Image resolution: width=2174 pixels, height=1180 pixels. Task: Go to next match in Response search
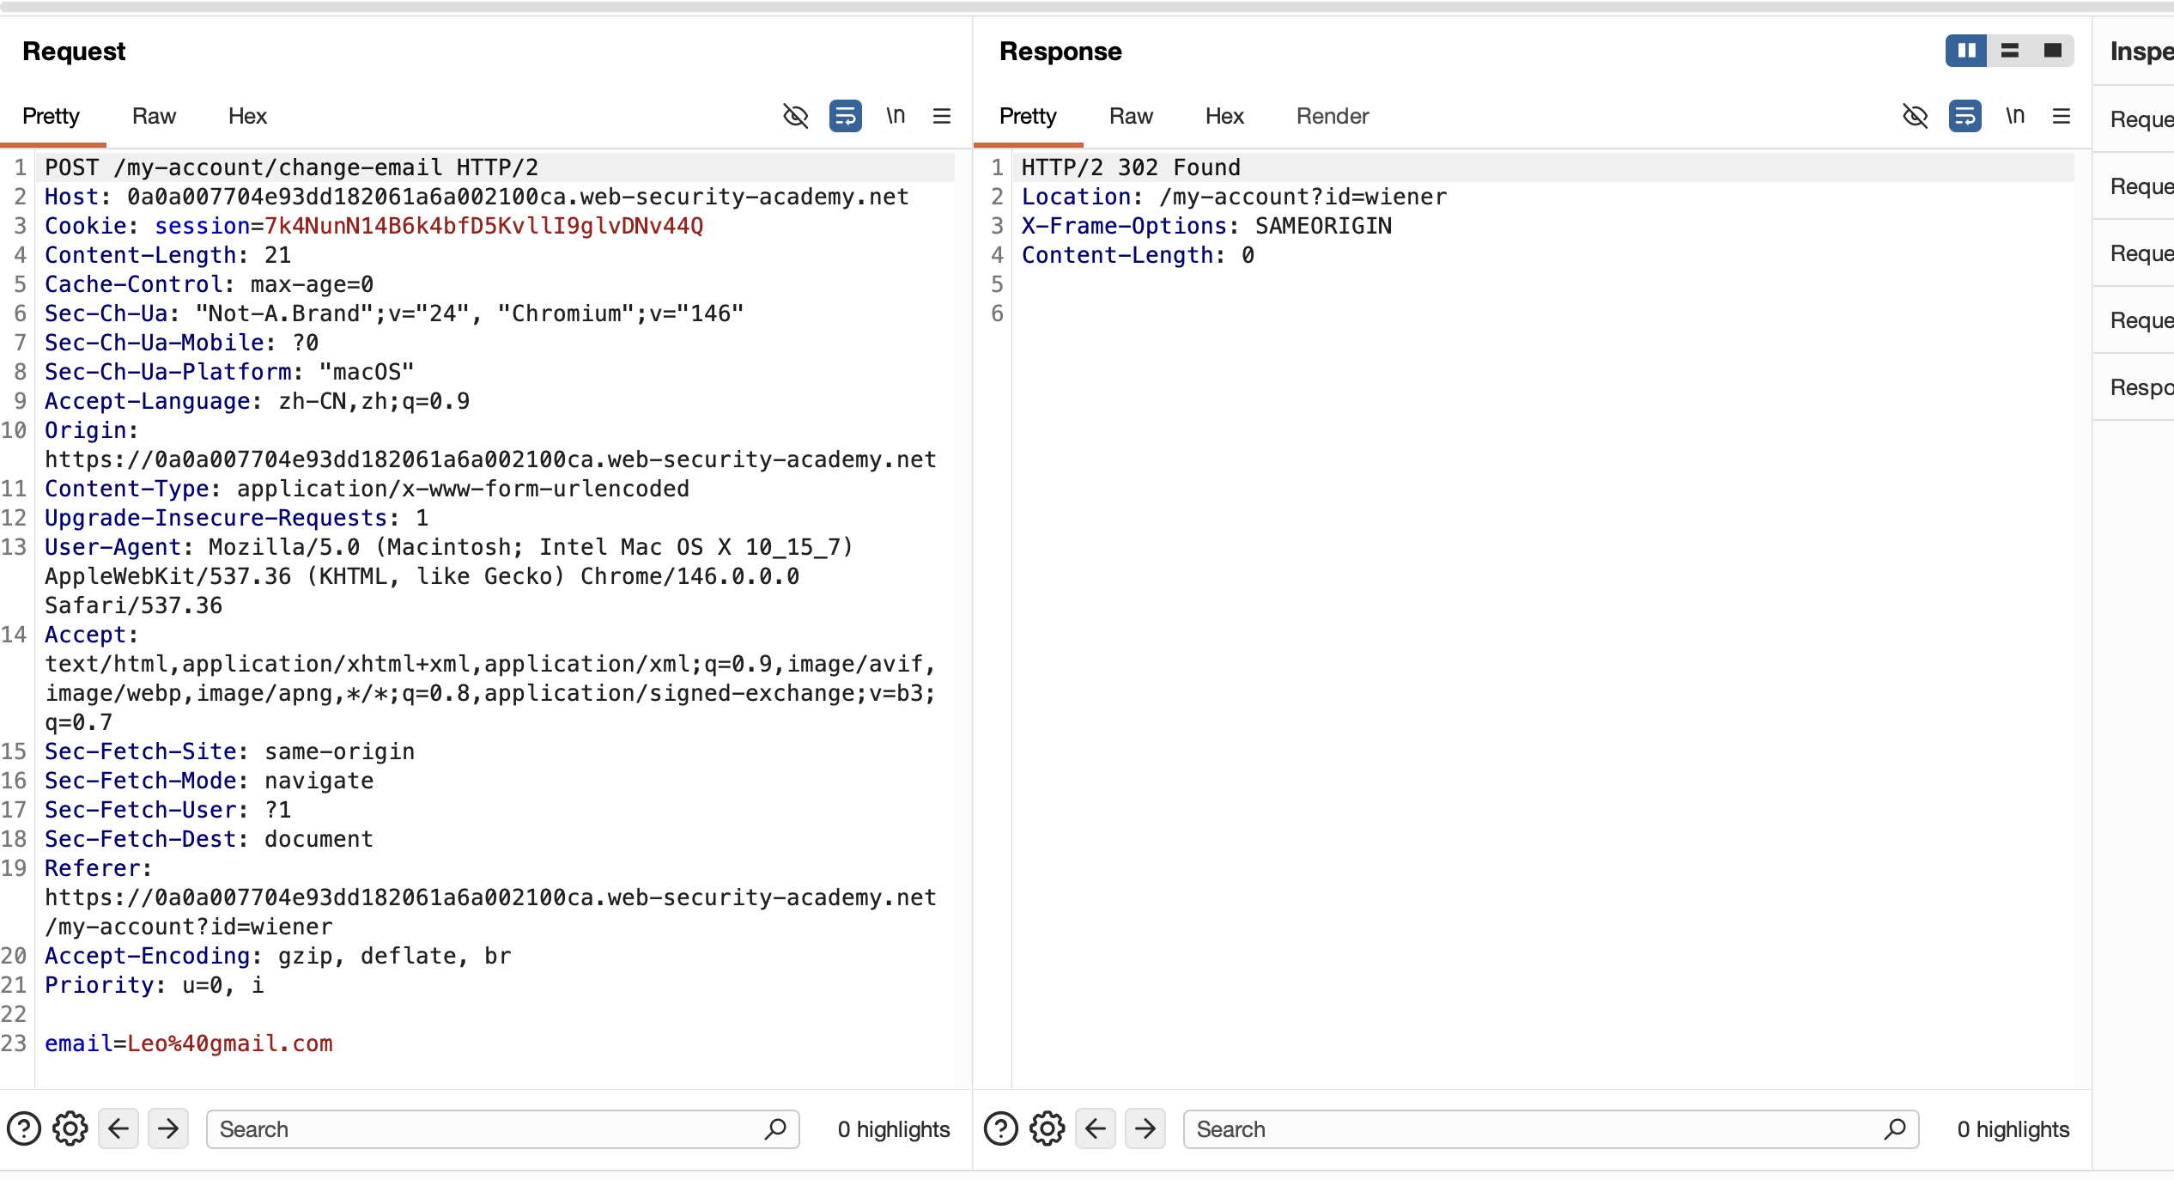click(1145, 1128)
